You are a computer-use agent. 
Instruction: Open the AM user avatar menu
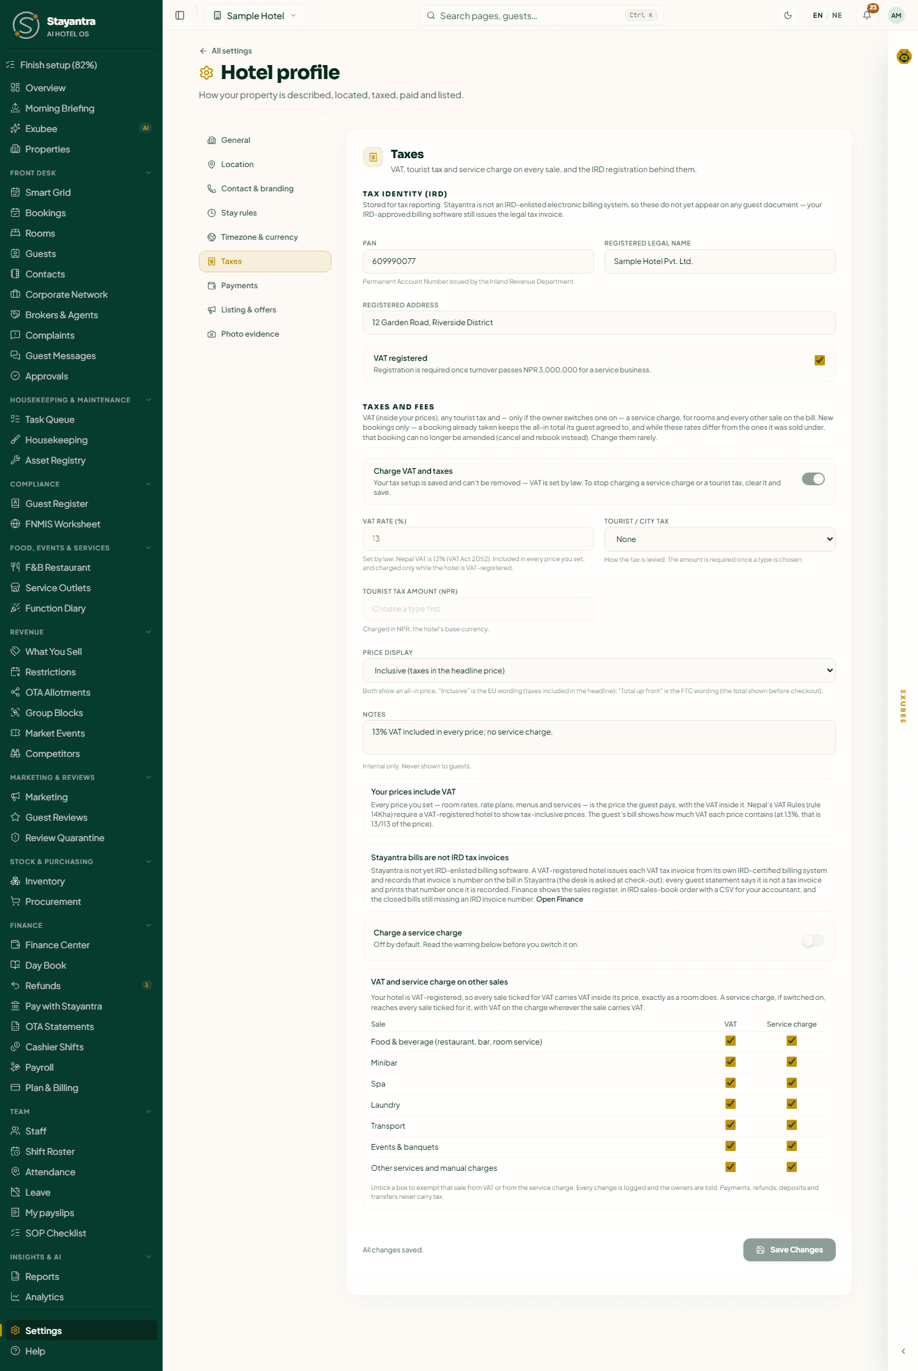[x=896, y=15]
